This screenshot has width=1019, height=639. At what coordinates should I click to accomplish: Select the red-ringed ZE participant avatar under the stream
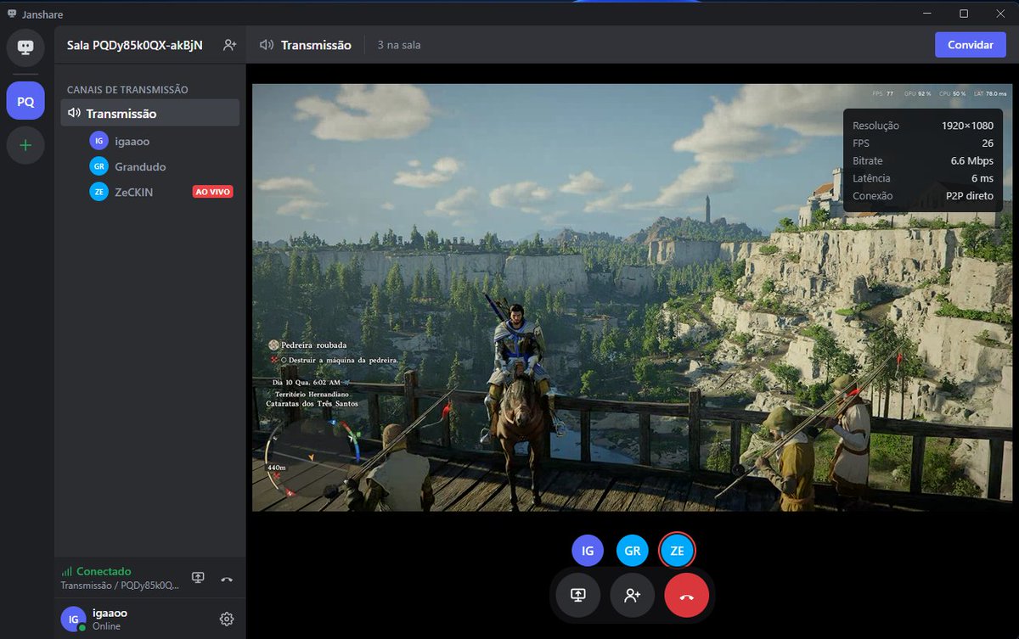coord(677,551)
